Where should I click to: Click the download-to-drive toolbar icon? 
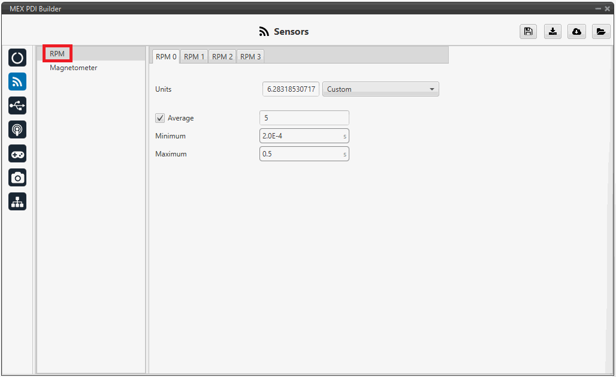(x=552, y=32)
